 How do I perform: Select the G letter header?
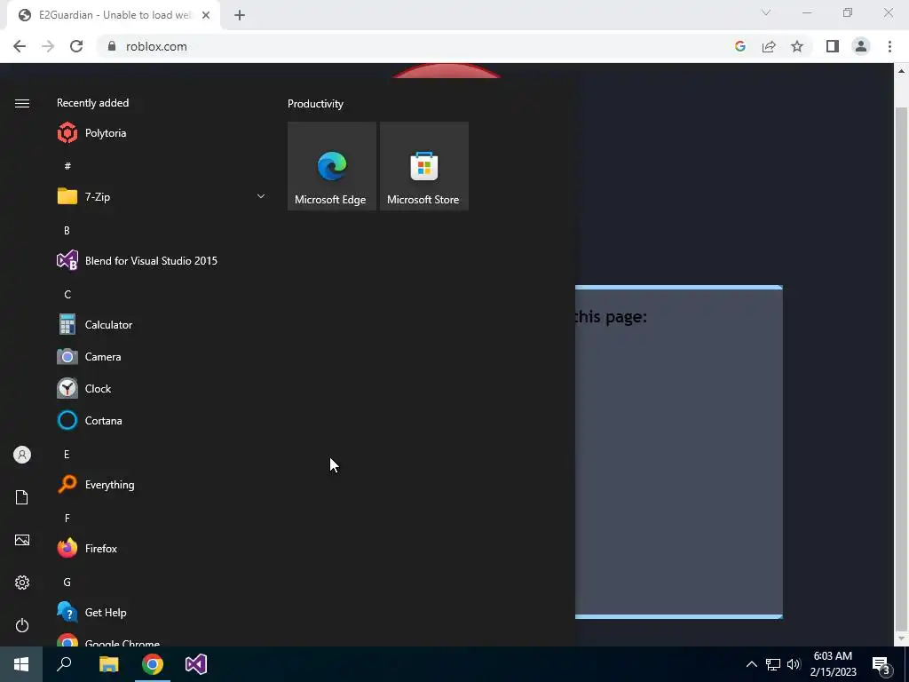pos(67,583)
